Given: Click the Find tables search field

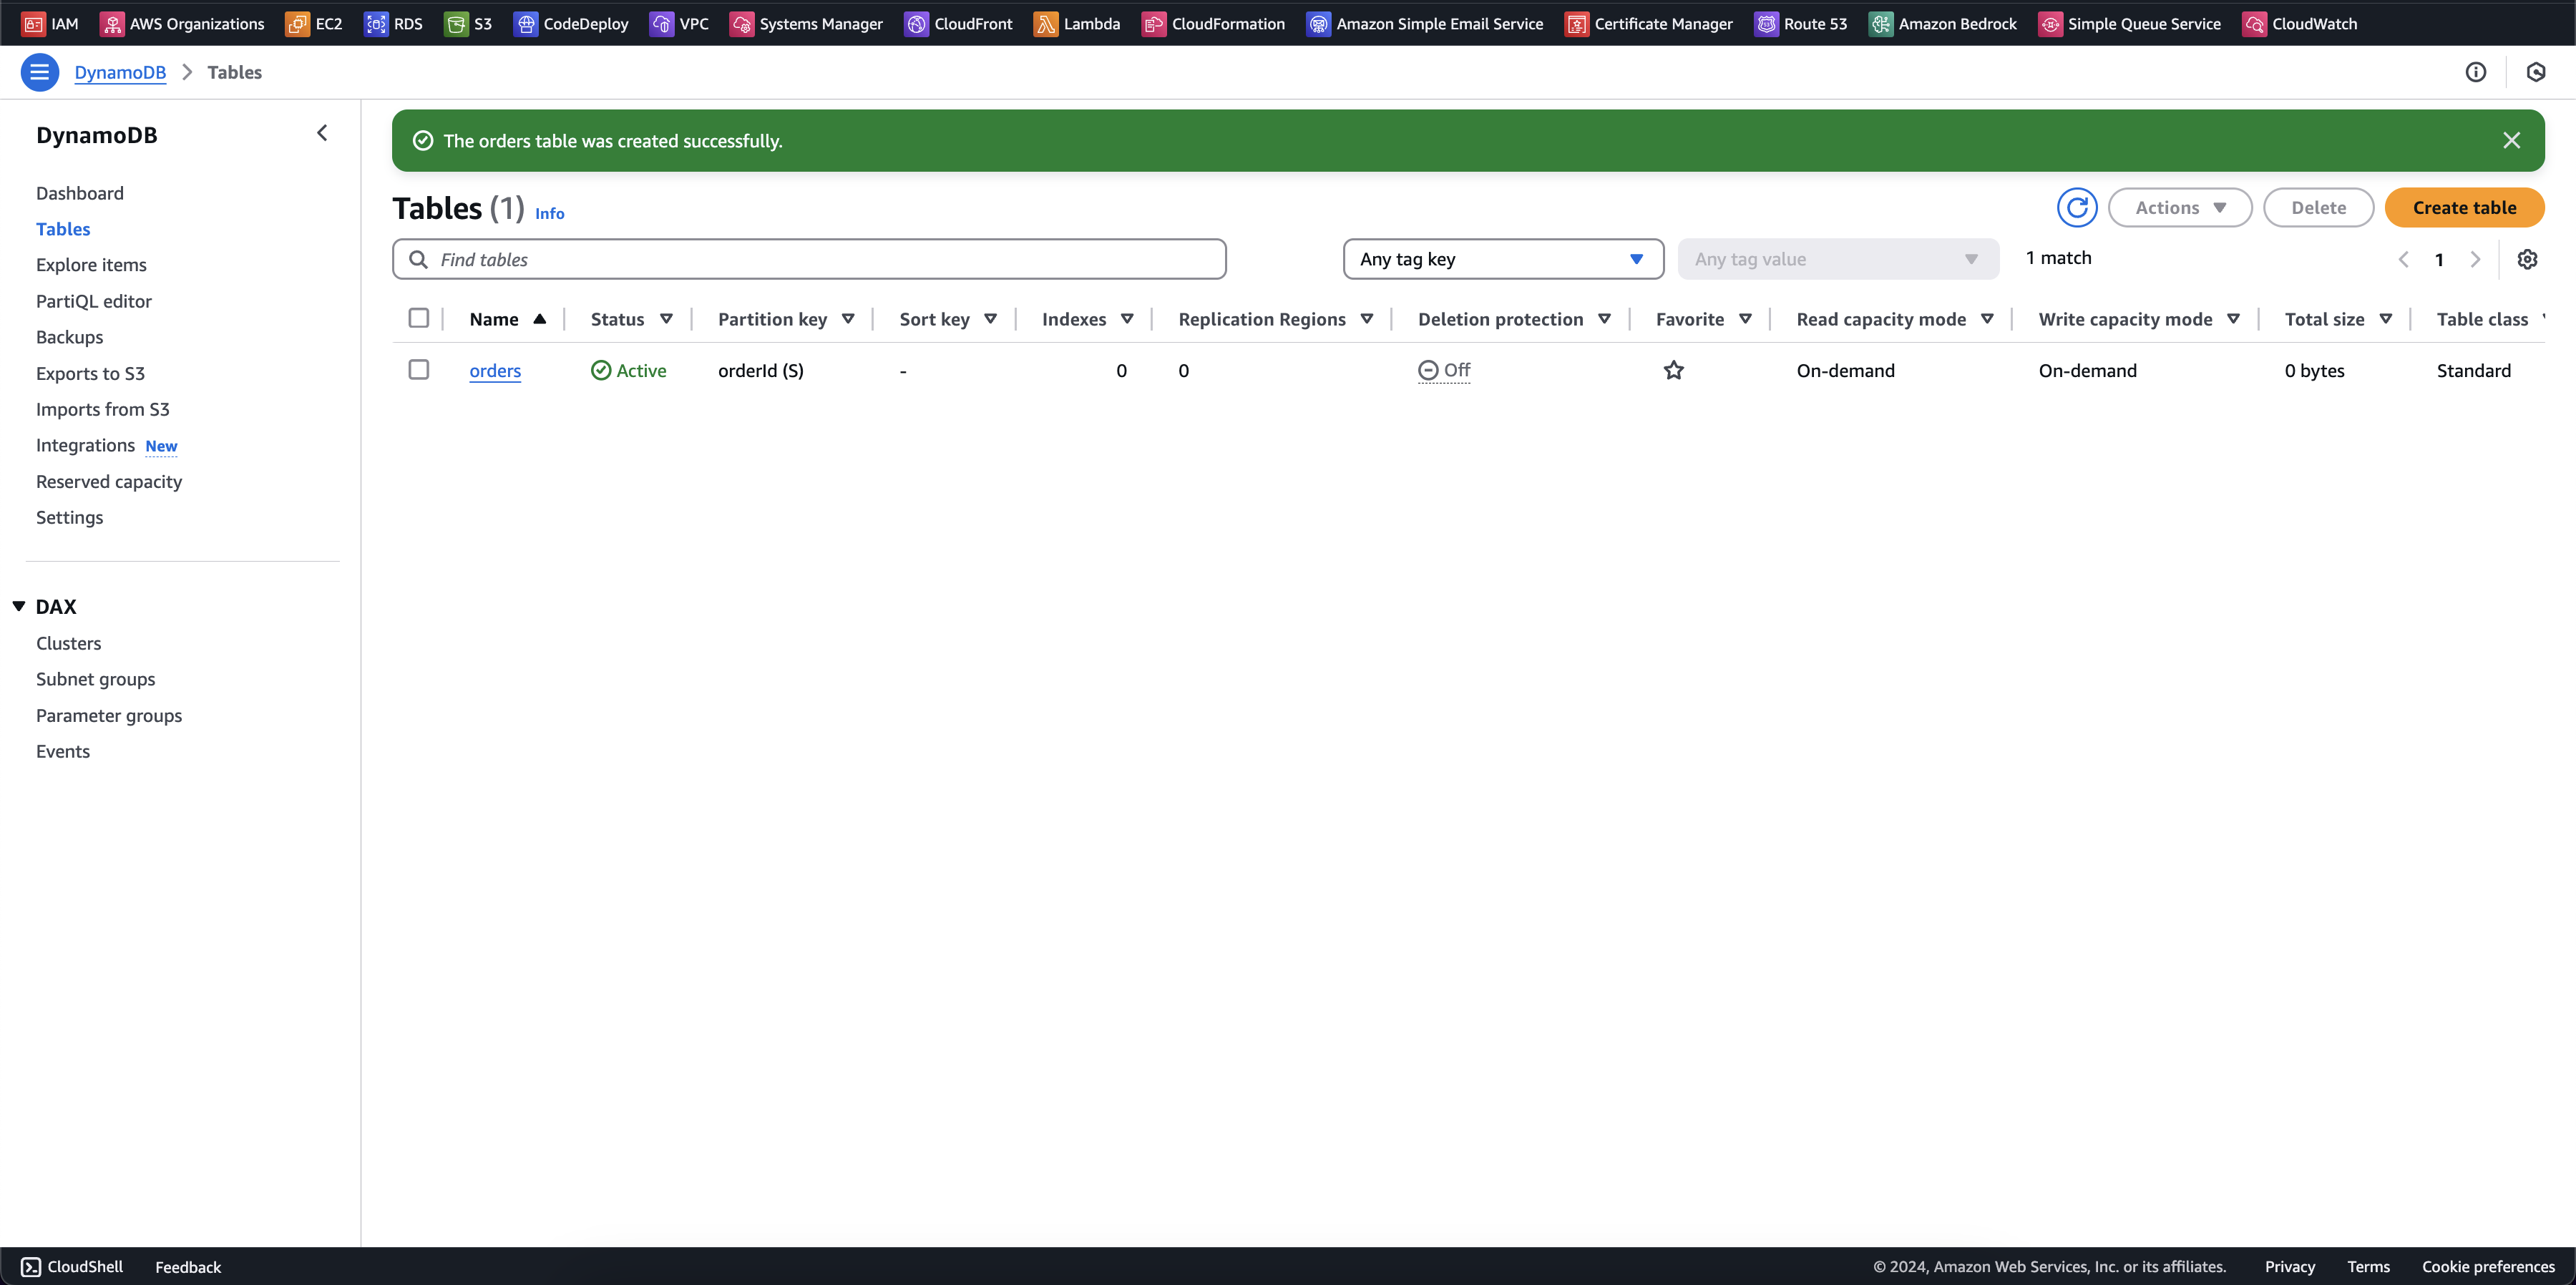Looking at the screenshot, I should click(x=809, y=260).
